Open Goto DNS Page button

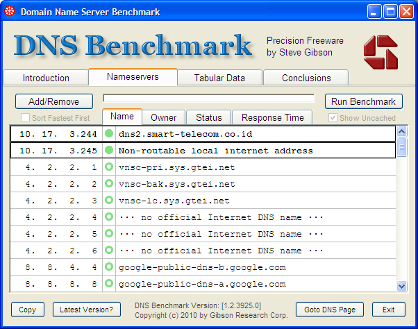point(330,310)
